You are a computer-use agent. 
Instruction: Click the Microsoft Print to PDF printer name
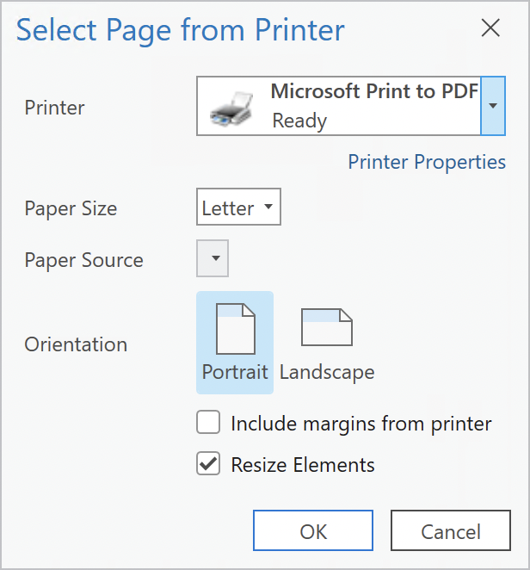pyautogui.click(x=374, y=92)
